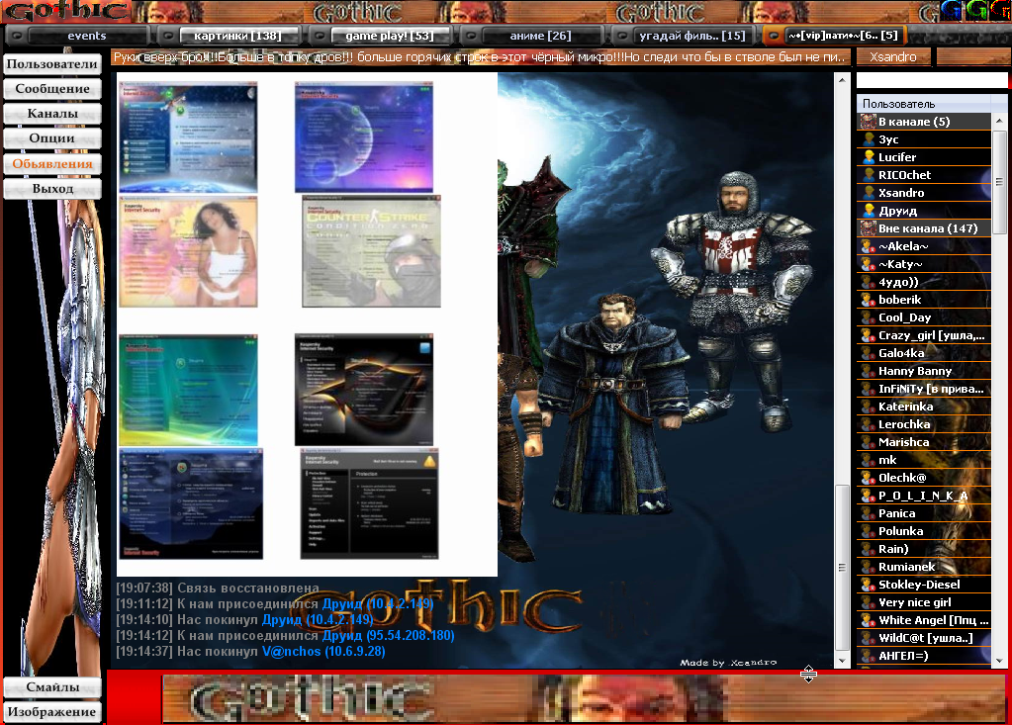Click the Опции button

[52, 138]
